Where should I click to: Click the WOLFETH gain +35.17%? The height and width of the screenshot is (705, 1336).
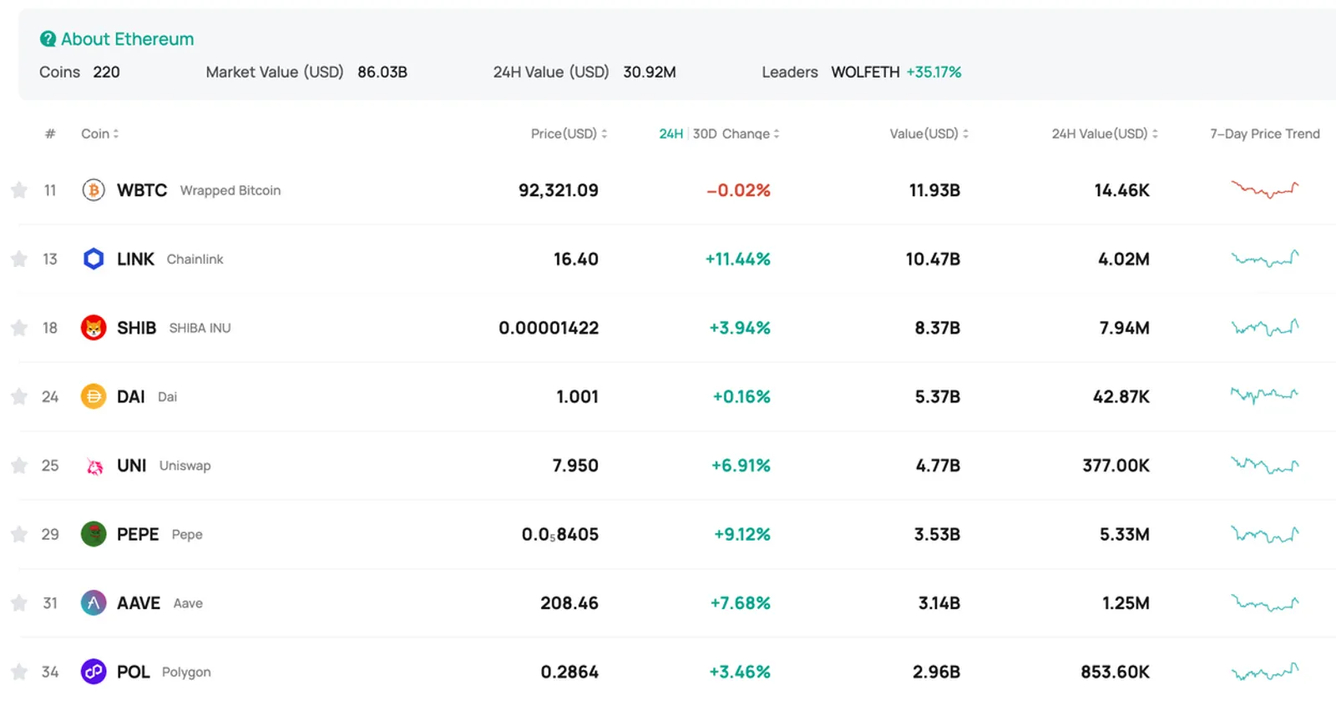tap(934, 73)
